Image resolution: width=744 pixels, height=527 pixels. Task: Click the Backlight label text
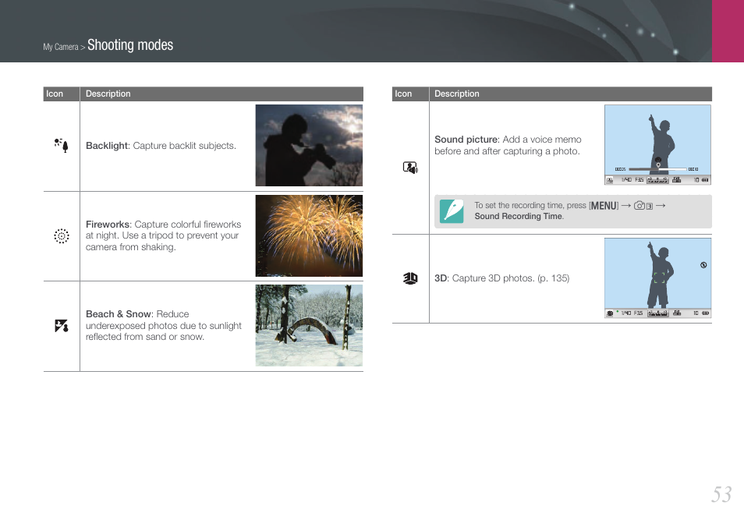(x=107, y=146)
